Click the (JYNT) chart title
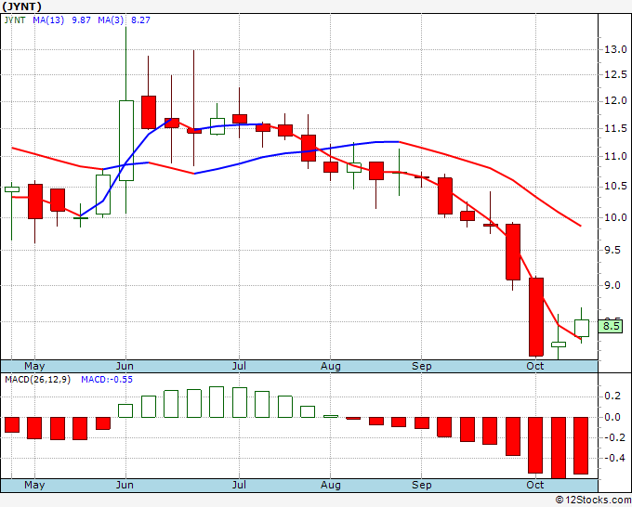 click(x=21, y=6)
